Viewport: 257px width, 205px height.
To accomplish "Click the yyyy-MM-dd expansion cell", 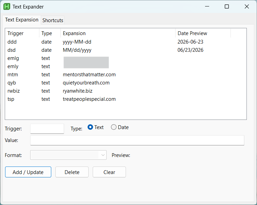I will pos(77,42).
